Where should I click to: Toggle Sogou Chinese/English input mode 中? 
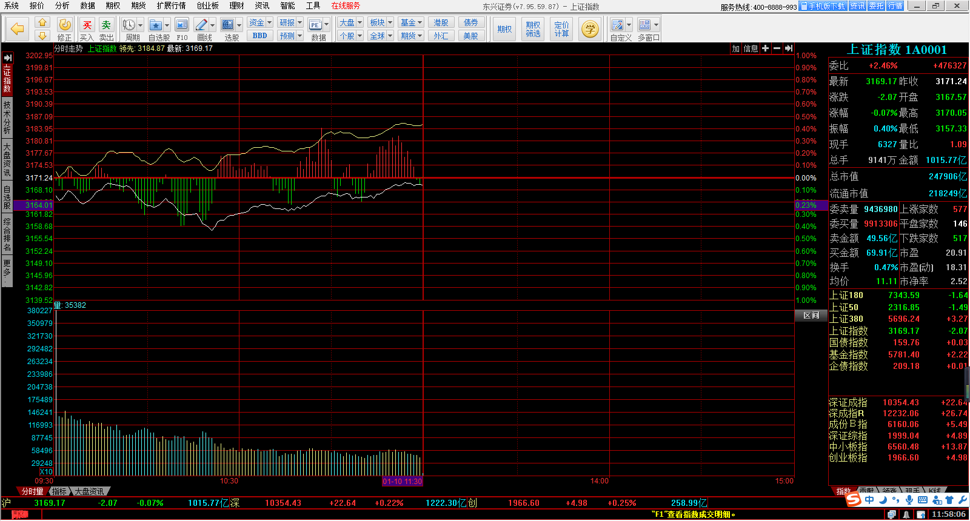[869, 500]
